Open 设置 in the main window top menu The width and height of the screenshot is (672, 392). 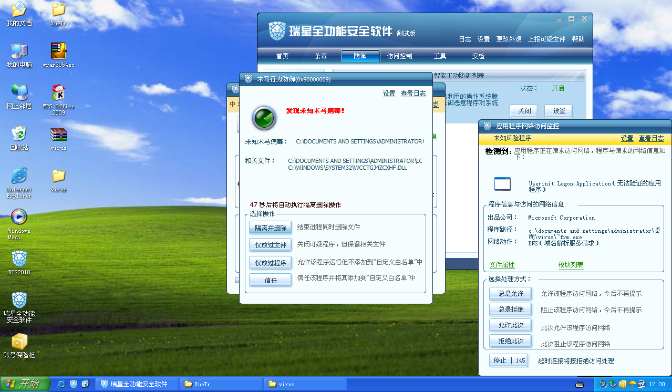(x=483, y=39)
